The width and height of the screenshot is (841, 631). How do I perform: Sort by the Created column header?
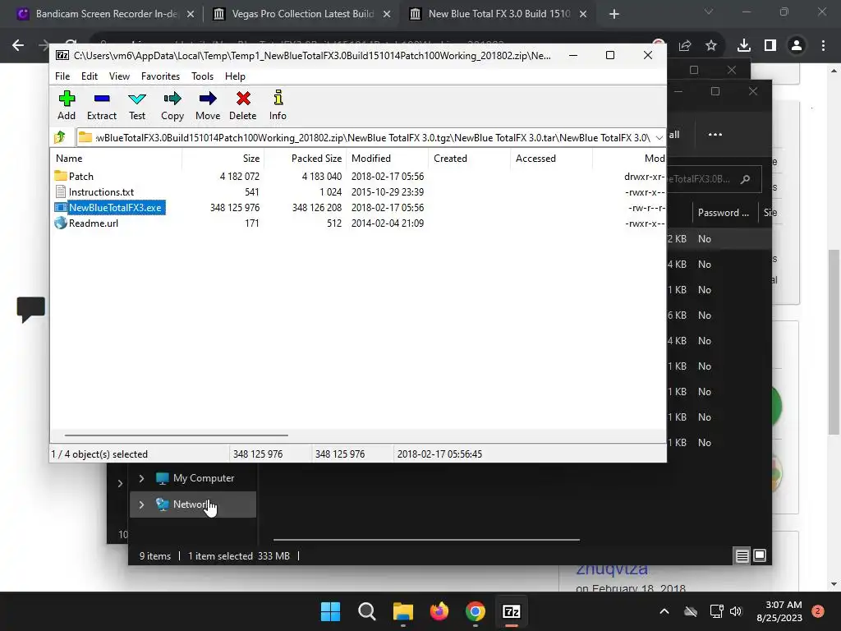point(469,159)
